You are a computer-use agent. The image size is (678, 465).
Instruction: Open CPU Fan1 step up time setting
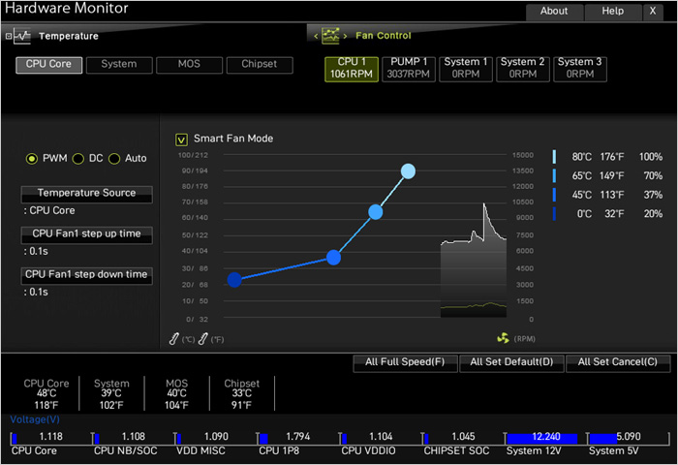(x=86, y=234)
